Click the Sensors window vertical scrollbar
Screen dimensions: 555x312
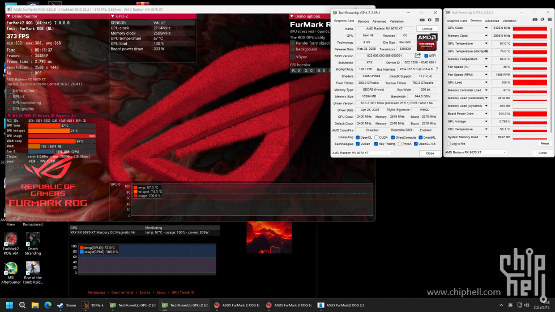pyautogui.click(x=550, y=82)
